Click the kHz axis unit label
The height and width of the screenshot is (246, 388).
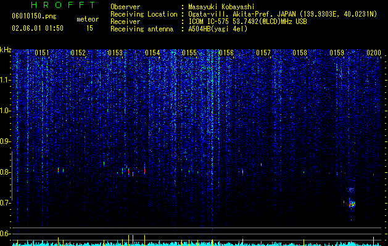click(6, 50)
